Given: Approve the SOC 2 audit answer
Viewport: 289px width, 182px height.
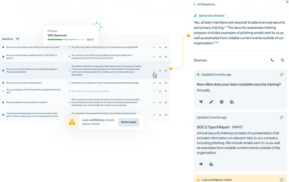Looking at the screenshot, I should (154, 57).
